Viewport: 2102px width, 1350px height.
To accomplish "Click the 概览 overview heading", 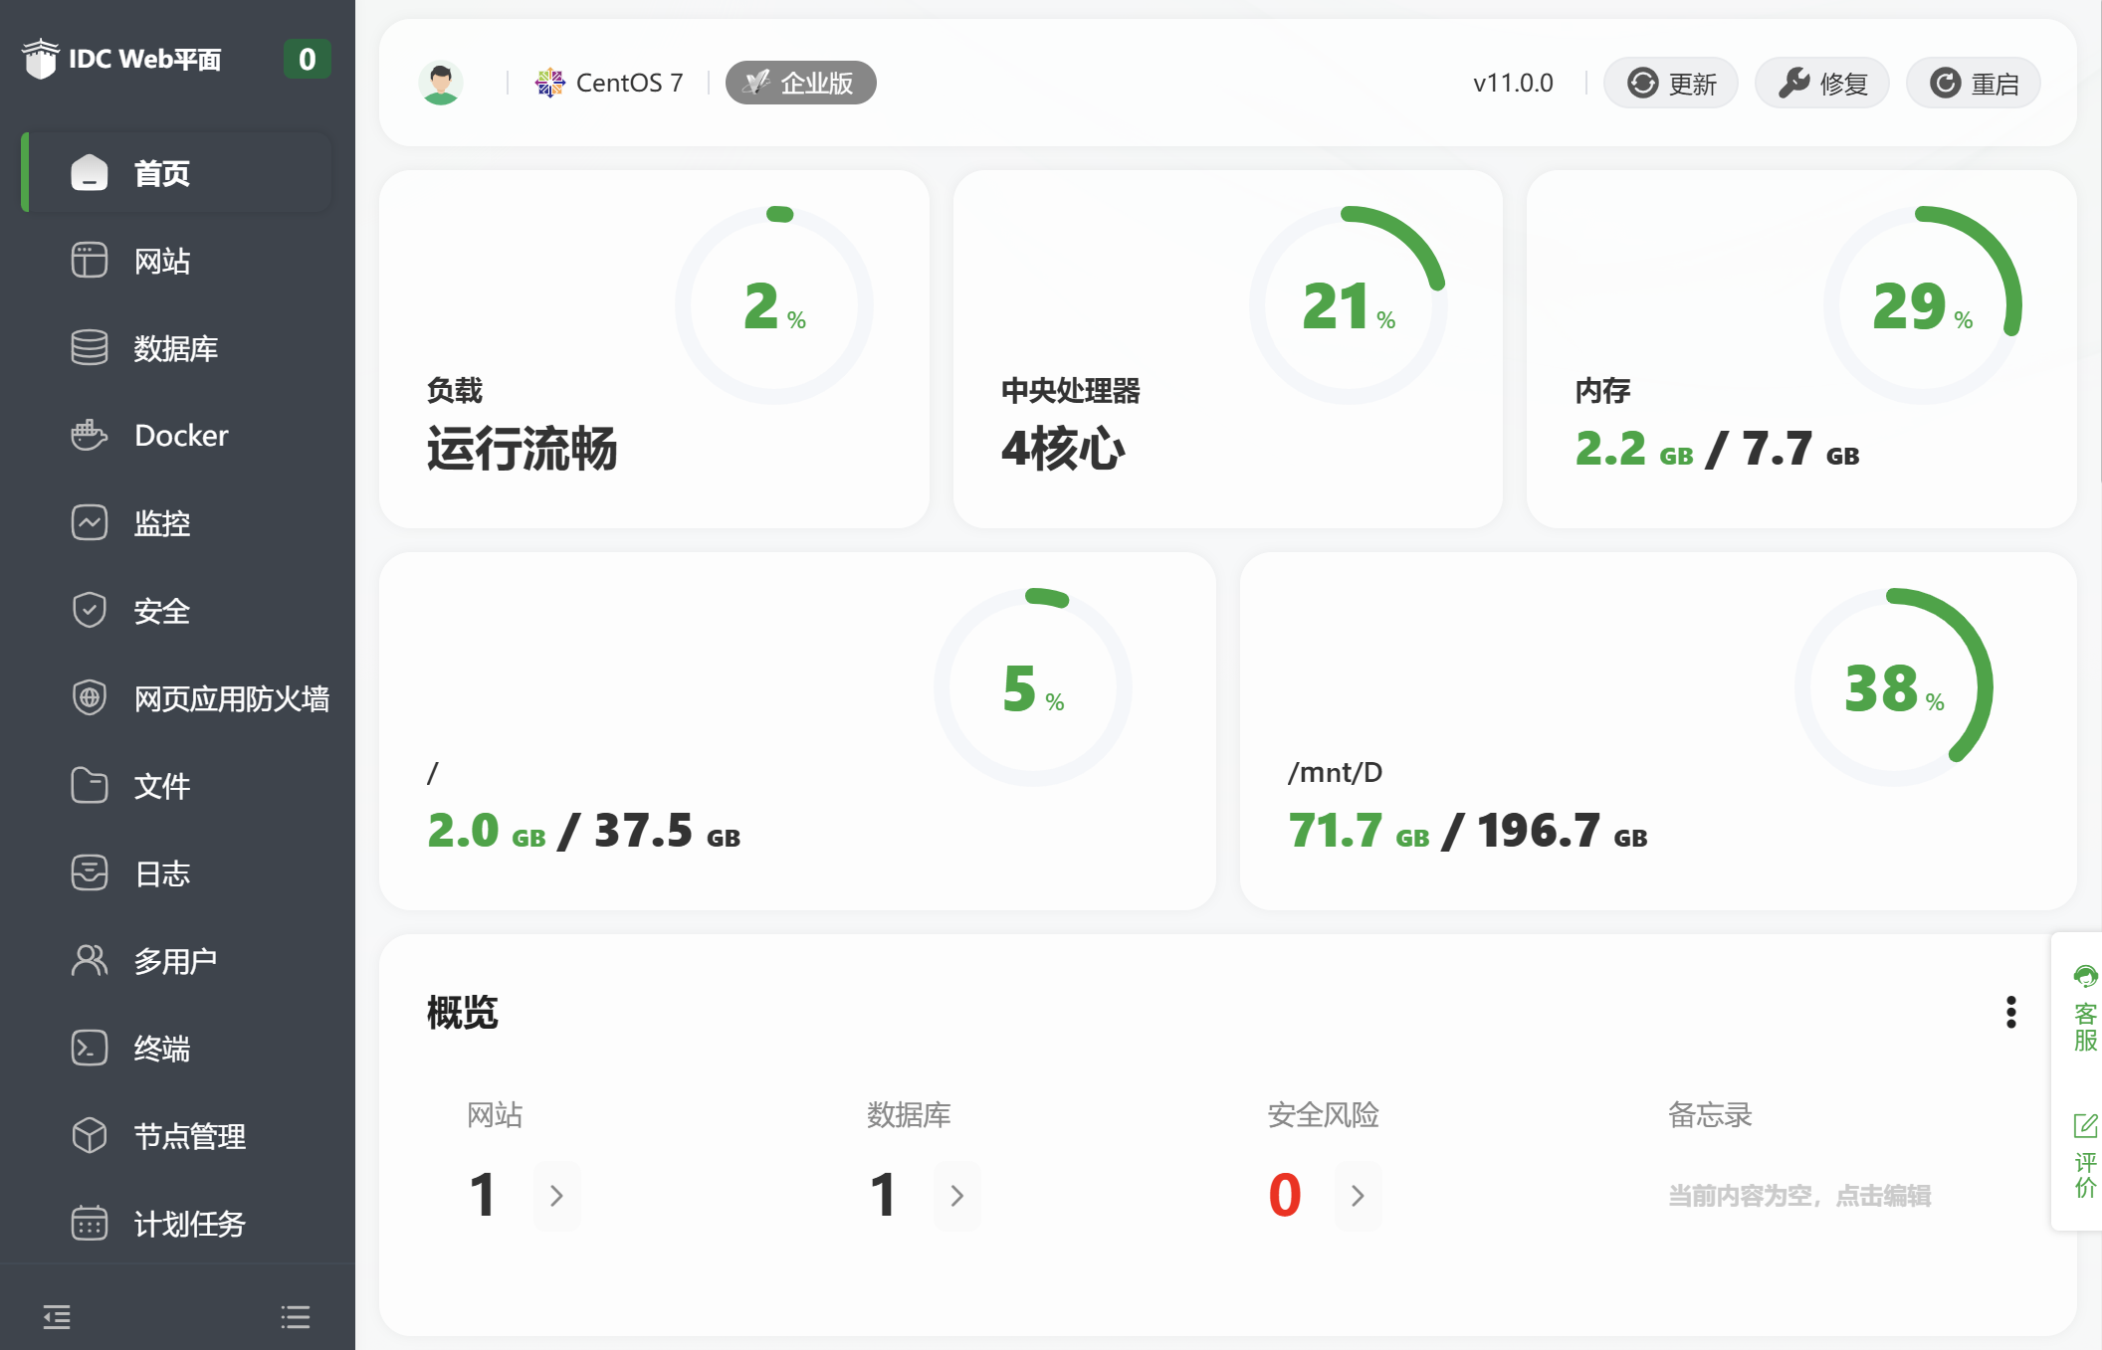I will pyautogui.click(x=463, y=1012).
